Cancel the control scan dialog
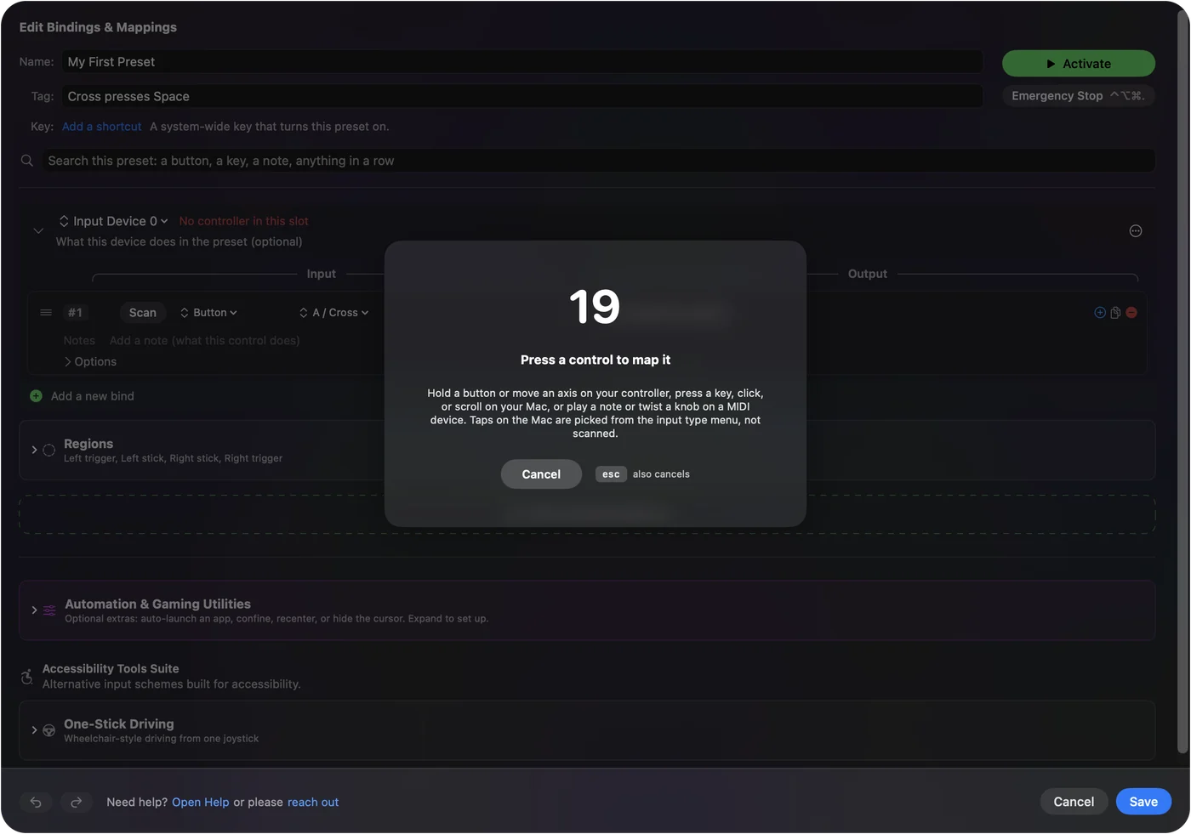The width and height of the screenshot is (1191, 834). [541, 474]
